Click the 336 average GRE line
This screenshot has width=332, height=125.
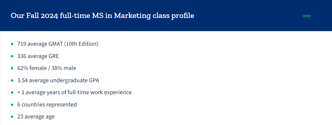[38, 56]
